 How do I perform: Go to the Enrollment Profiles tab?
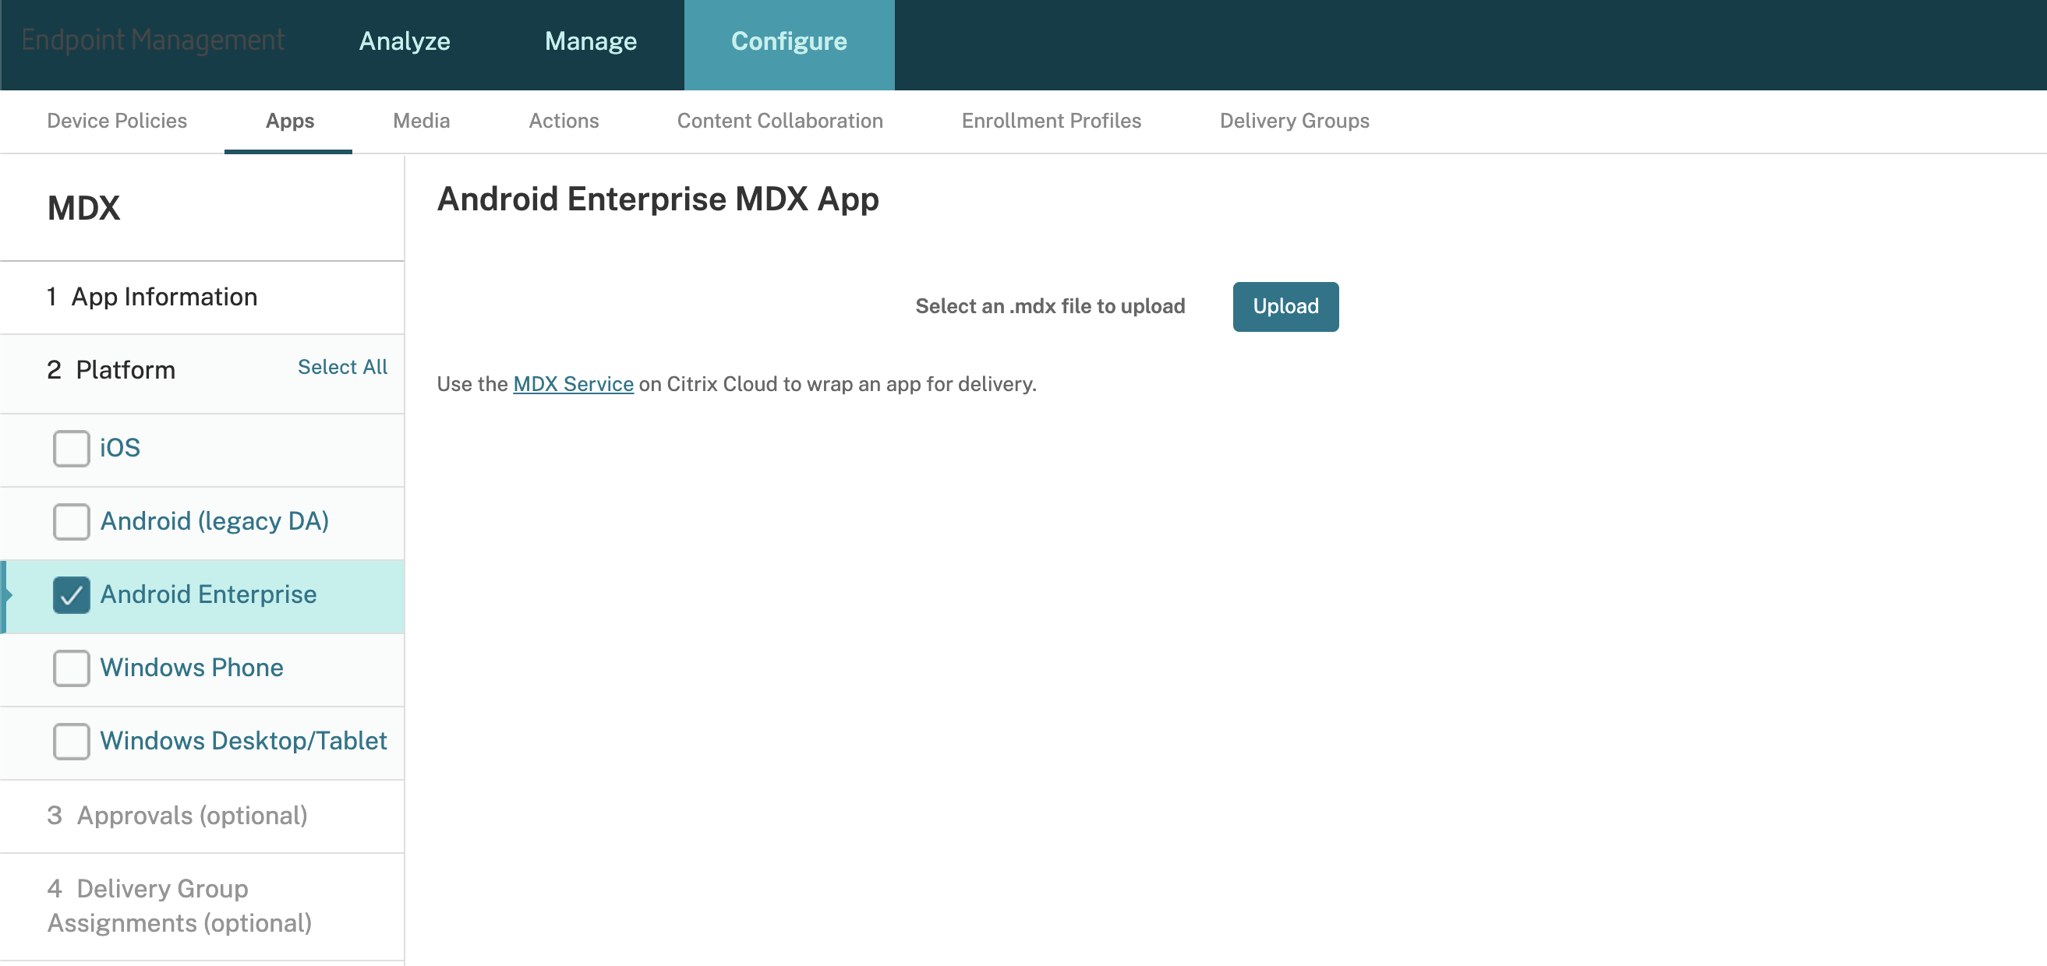[1051, 121]
